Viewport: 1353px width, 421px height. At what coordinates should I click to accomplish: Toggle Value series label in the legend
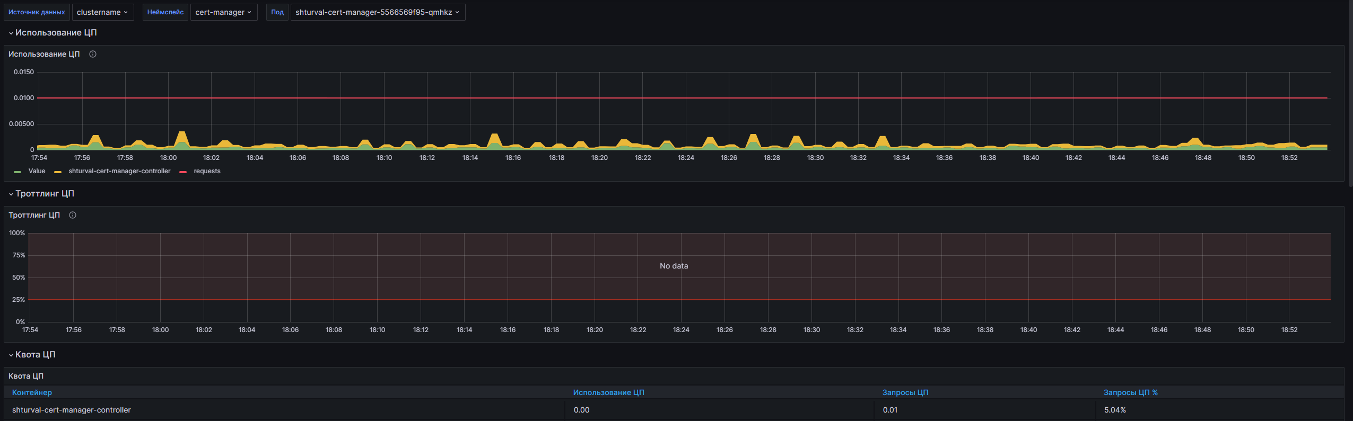click(x=37, y=171)
